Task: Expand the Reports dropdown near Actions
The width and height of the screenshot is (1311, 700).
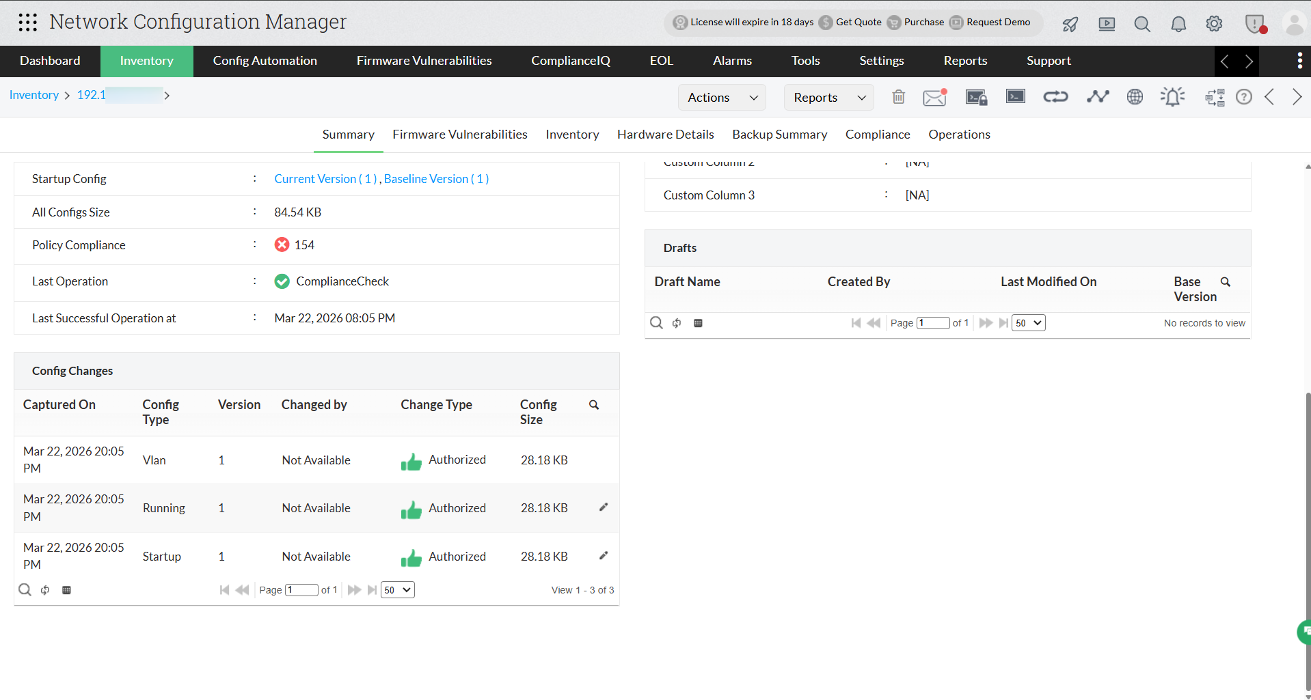Action: (x=828, y=97)
